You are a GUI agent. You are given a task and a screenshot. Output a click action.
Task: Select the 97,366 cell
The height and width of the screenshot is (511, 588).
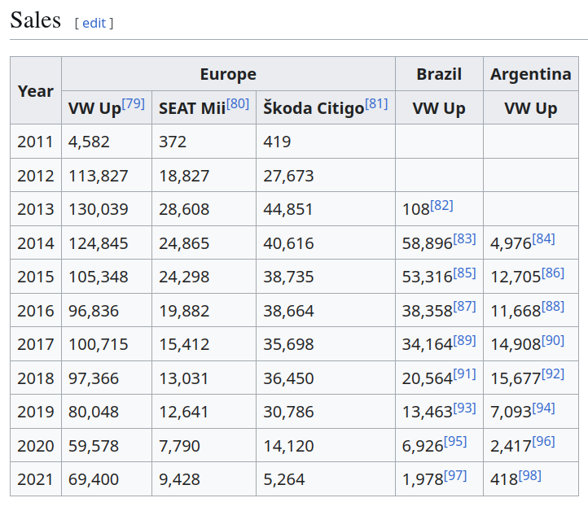(107, 378)
